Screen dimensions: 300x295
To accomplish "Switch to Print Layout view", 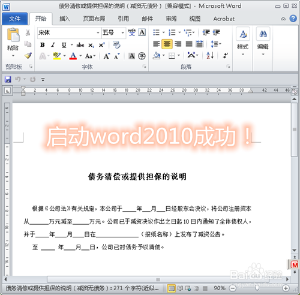I will (172, 288).
